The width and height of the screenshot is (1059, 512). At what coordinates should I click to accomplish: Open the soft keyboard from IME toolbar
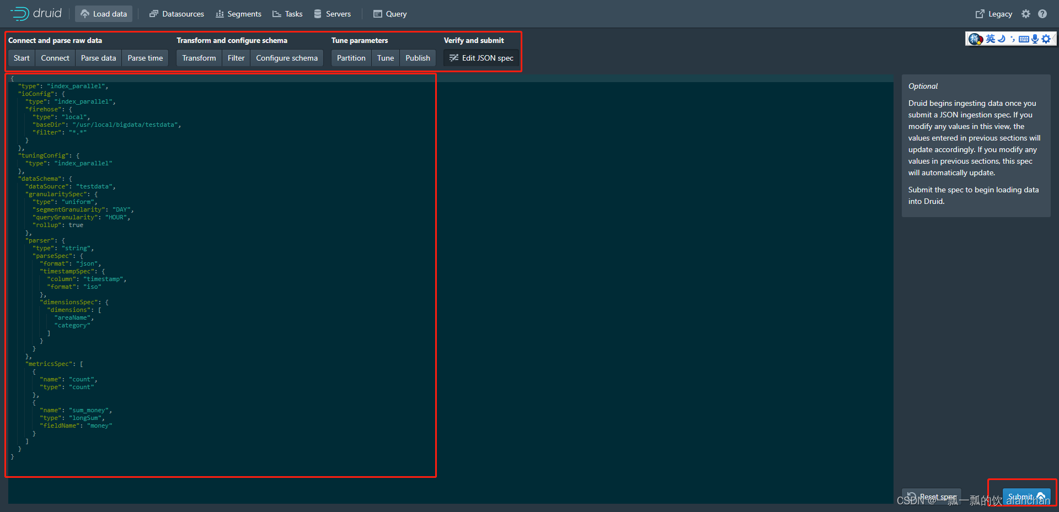1024,39
